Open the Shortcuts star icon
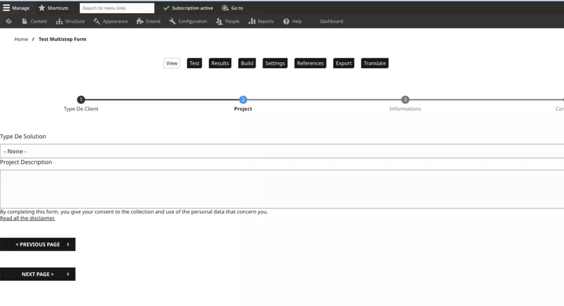The image size is (564, 306). coord(42,8)
